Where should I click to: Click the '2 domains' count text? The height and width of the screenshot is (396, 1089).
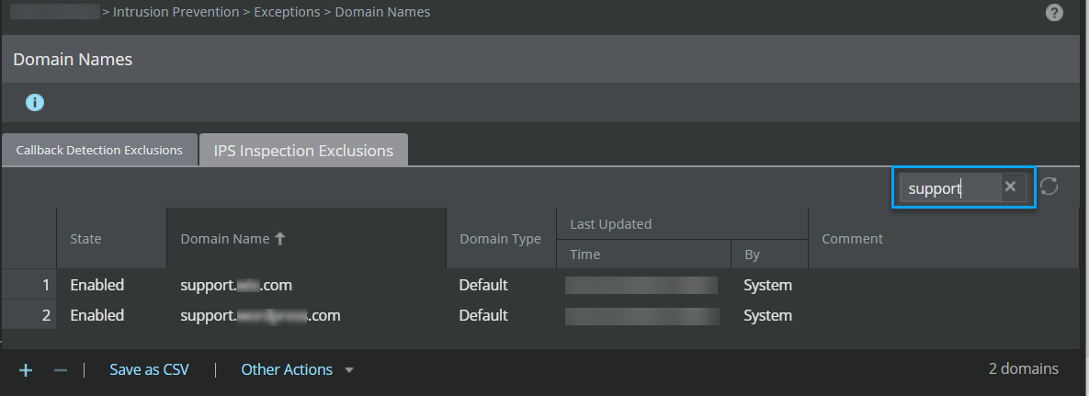point(1023,369)
